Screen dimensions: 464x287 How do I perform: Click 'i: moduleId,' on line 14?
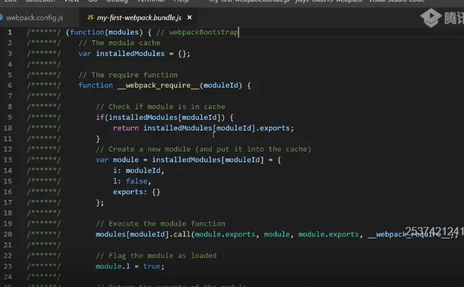click(x=138, y=170)
